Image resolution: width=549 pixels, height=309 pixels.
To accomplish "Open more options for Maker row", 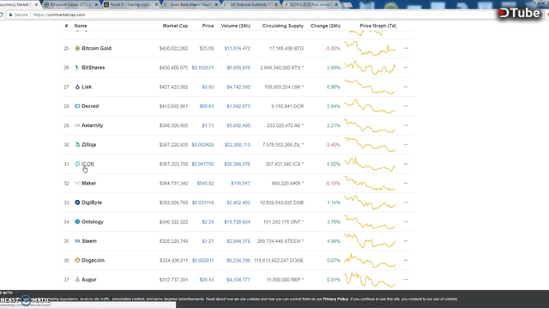I will click(x=406, y=183).
